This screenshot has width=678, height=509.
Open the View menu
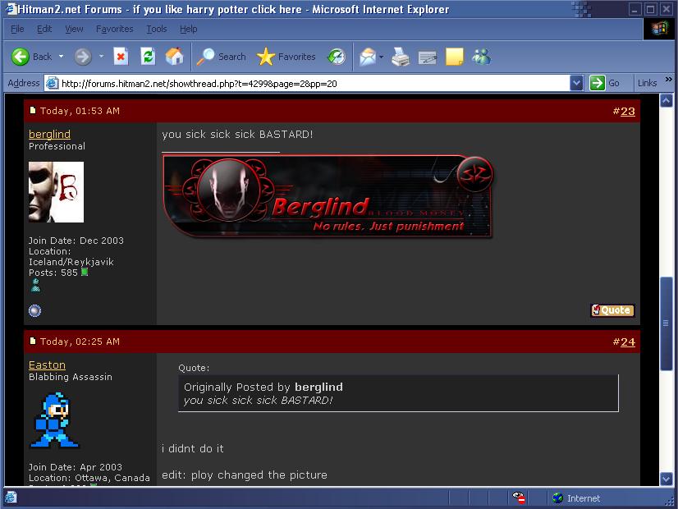pyautogui.click(x=74, y=29)
